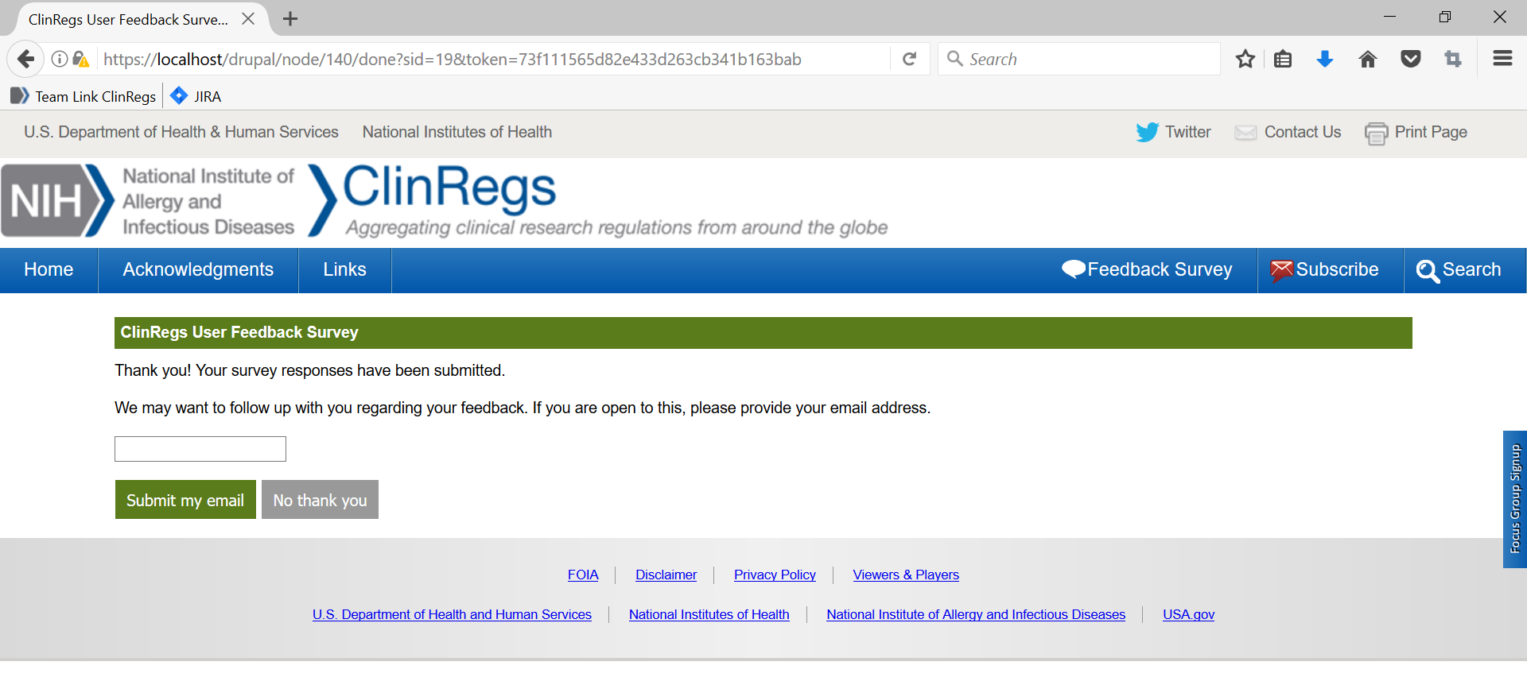Open footer link National Institutes of Health
The height and width of the screenshot is (681, 1527).
[709, 614]
